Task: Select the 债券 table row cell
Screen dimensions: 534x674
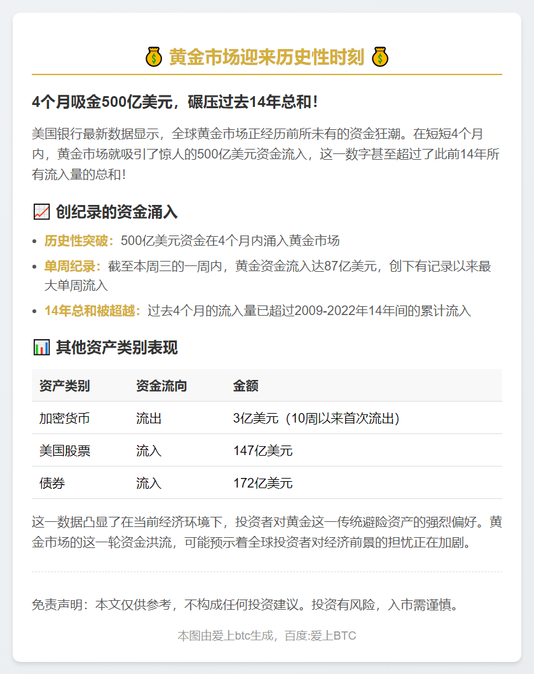Action: coord(52,483)
